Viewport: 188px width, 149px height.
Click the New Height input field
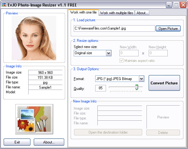(x=158, y=53)
